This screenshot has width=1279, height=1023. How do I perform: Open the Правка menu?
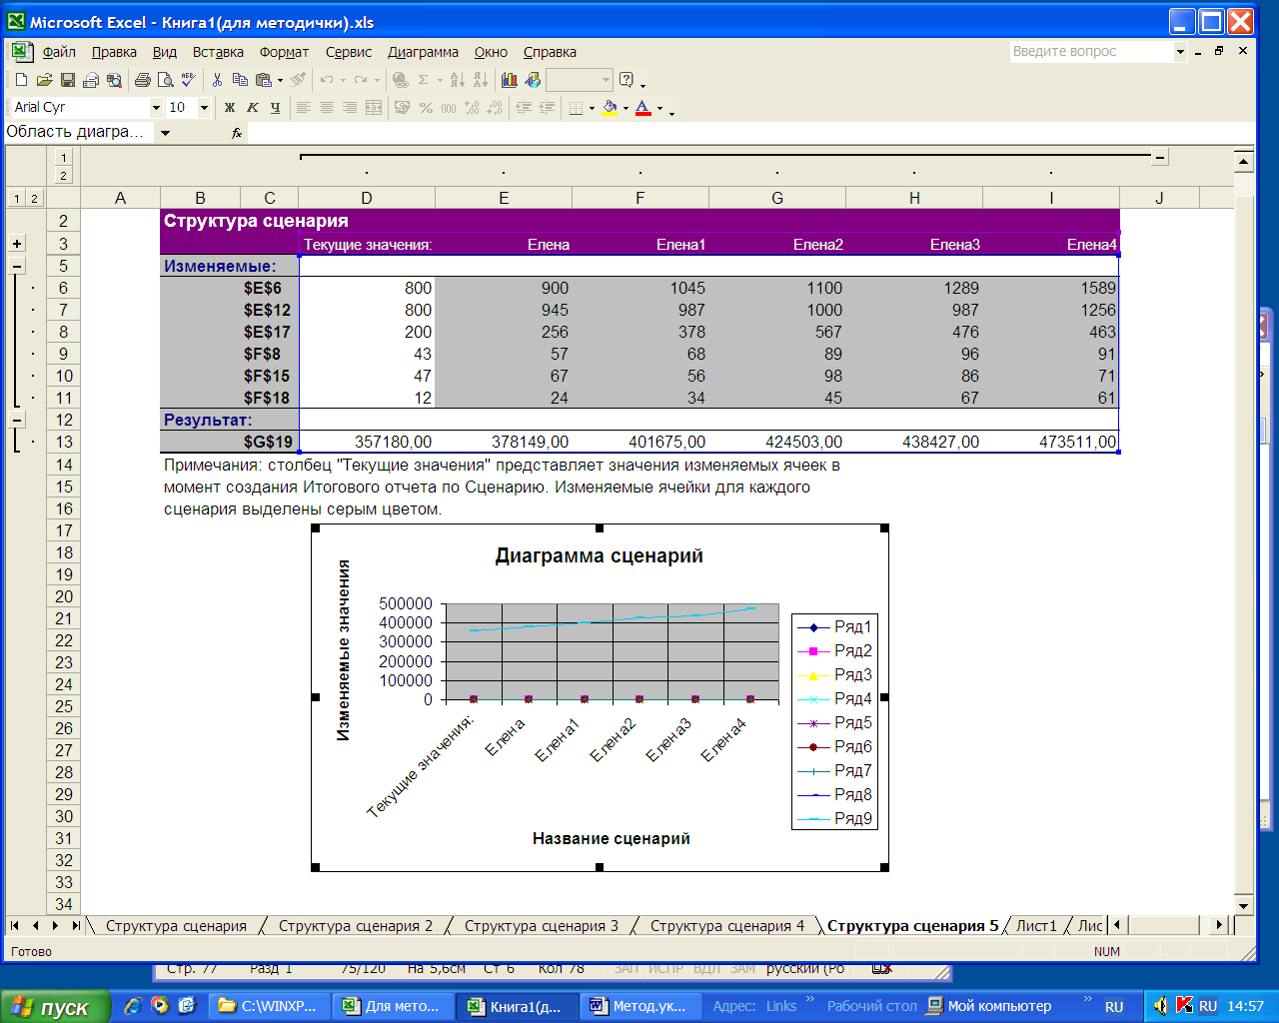[x=114, y=52]
